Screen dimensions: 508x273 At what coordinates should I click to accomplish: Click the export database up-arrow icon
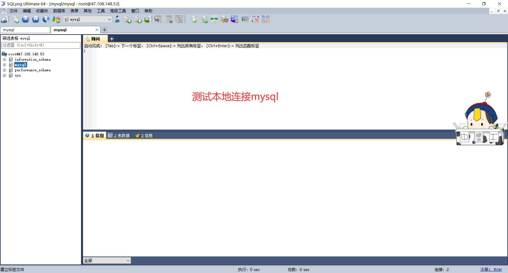pos(138,19)
